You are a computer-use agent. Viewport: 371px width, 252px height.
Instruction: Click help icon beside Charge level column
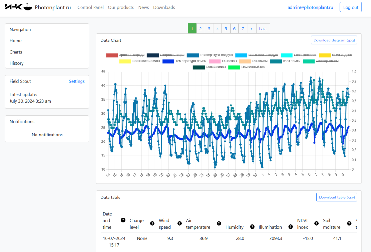point(152,224)
